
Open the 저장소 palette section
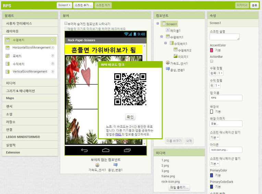[30, 122]
